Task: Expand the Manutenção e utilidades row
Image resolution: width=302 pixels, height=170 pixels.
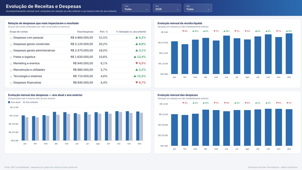Action: click(11, 70)
